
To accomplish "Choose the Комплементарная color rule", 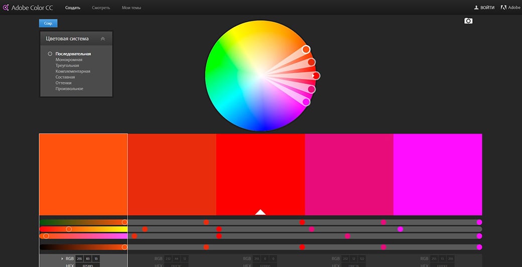I will click(73, 71).
